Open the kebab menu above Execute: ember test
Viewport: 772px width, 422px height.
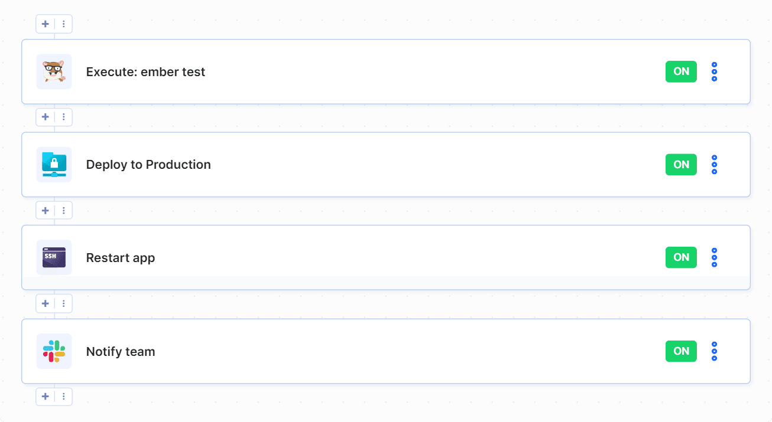coord(63,24)
